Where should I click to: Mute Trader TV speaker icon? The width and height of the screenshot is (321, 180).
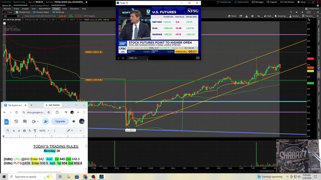click(123, 58)
